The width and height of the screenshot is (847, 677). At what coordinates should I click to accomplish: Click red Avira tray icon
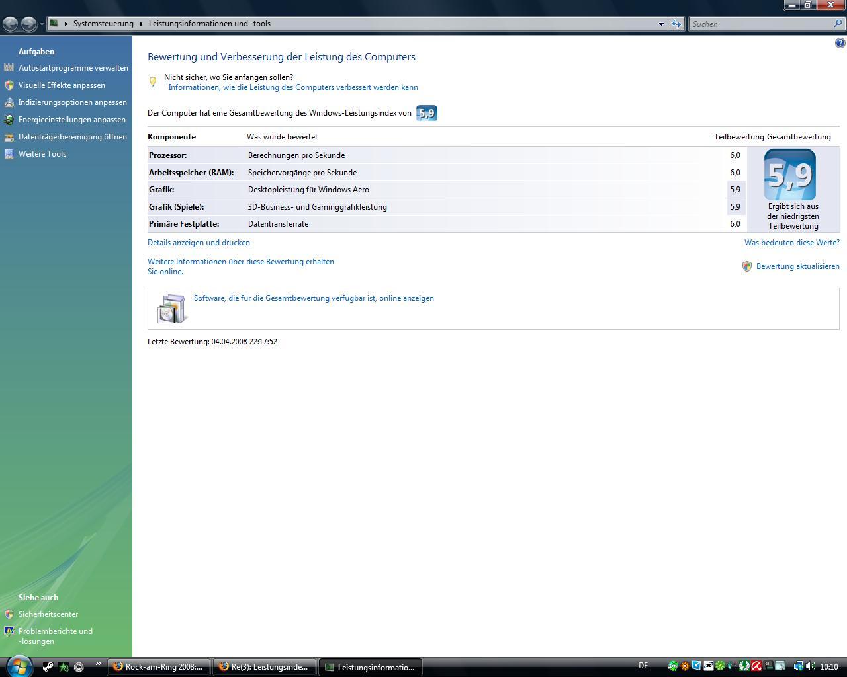(756, 666)
